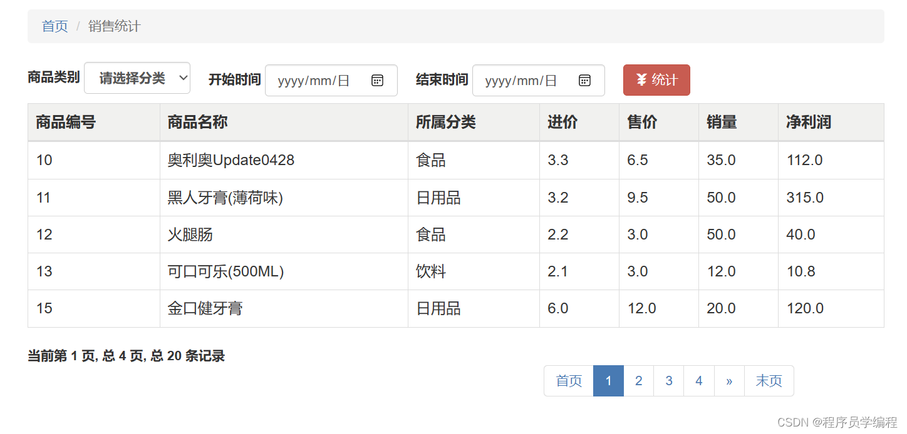
Task: Select product name 火腿肠
Action: 190,235
